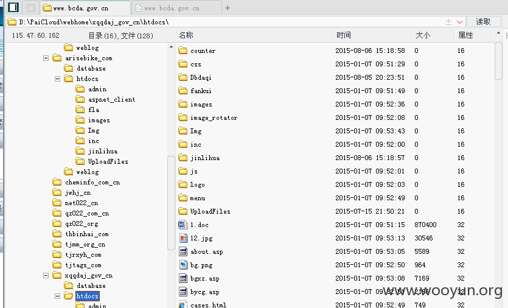The width and height of the screenshot is (508, 308).
Task: Collapse the selected htdocs tree node
Action: pyautogui.click(x=57, y=296)
